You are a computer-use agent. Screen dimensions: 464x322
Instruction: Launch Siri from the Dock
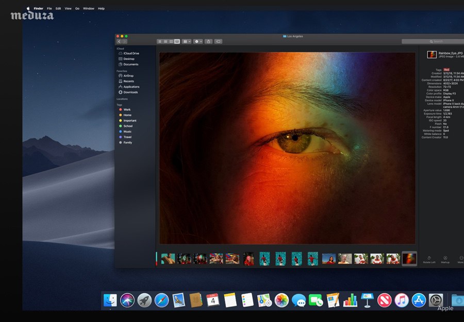pyautogui.click(x=127, y=301)
